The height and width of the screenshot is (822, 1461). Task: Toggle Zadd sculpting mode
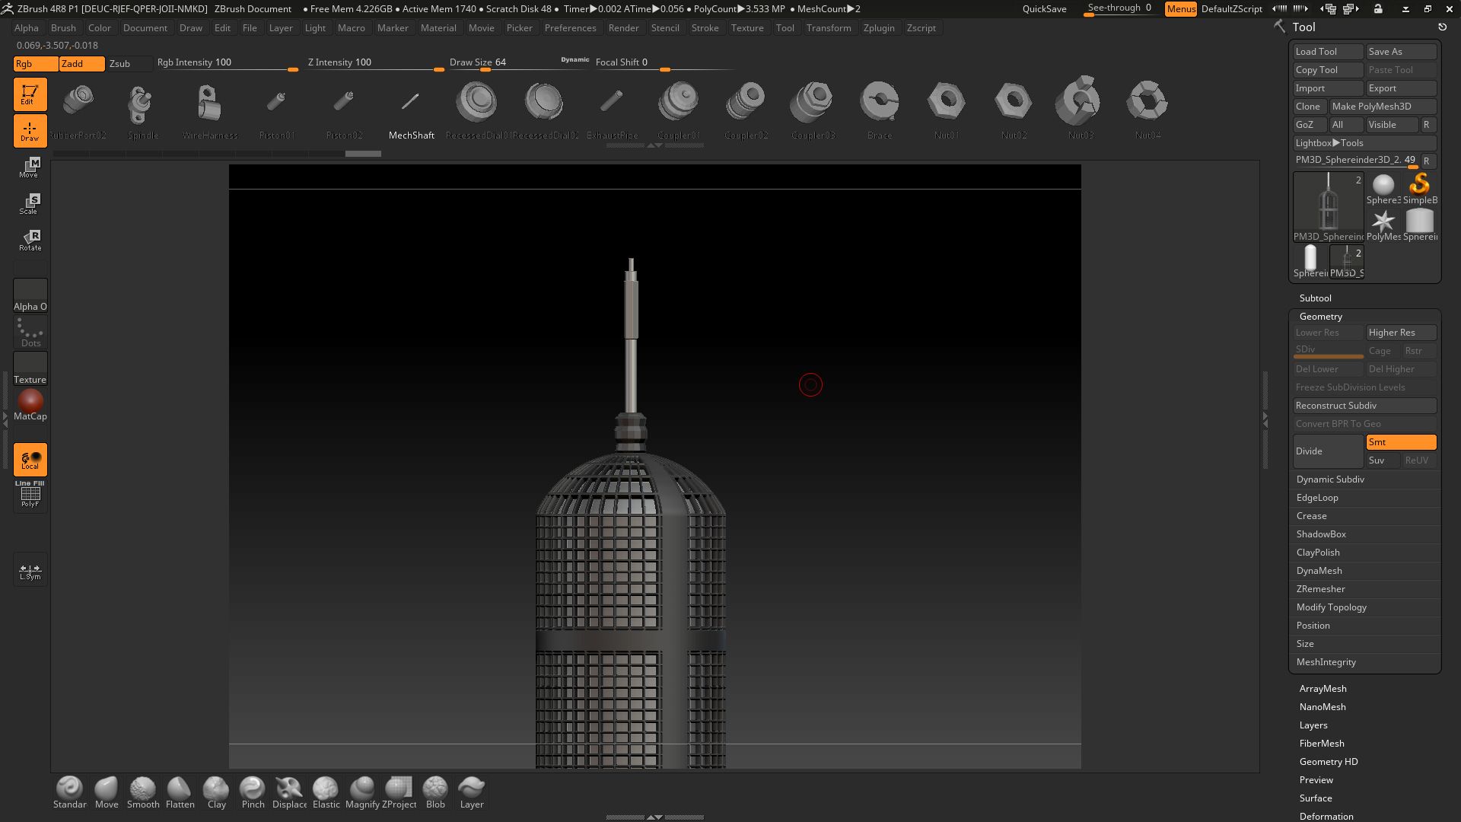tap(82, 64)
